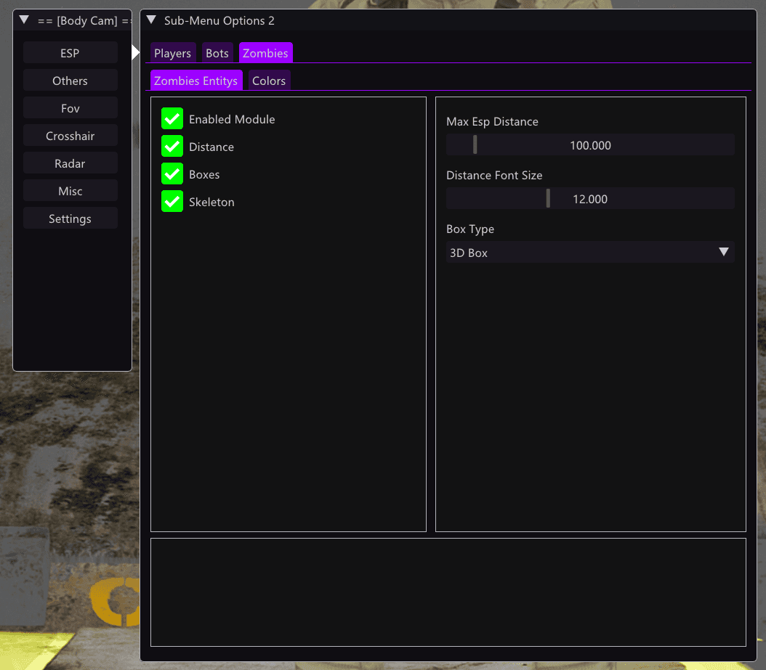766x670 pixels.
Task: Turn off the Skeleton checkbox
Action: tap(172, 202)
